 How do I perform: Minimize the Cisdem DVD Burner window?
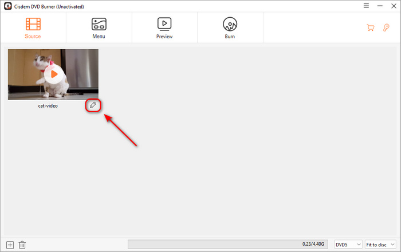[380, 6]
